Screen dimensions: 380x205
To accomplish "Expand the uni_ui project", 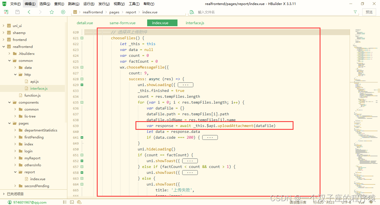I will coord(3,26).
